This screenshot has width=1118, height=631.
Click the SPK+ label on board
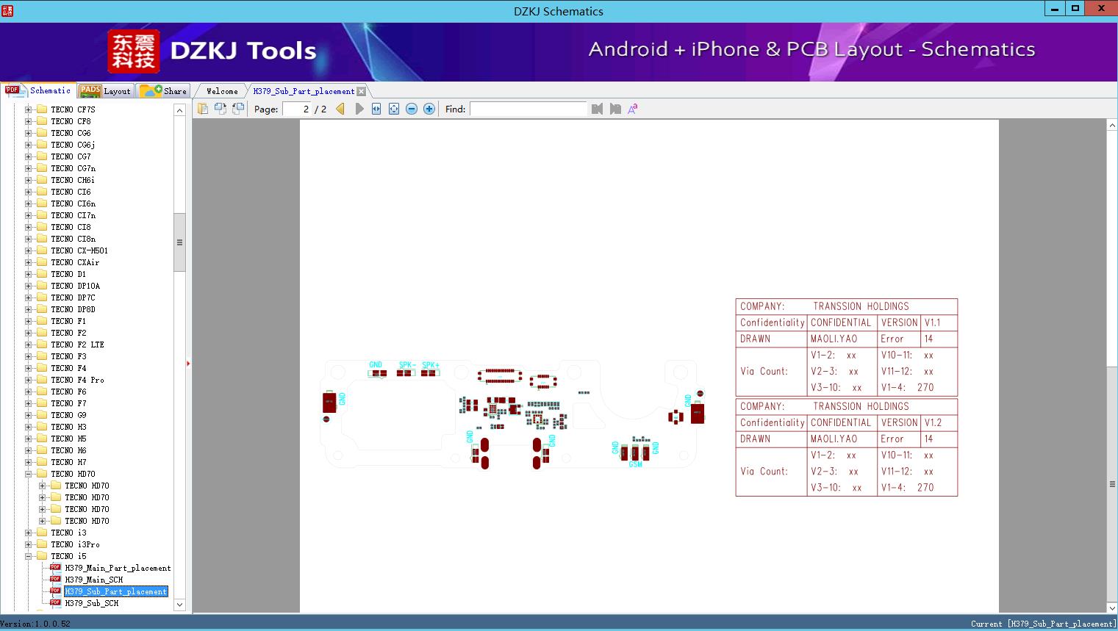pyautogui.click(x=431, y=365)
